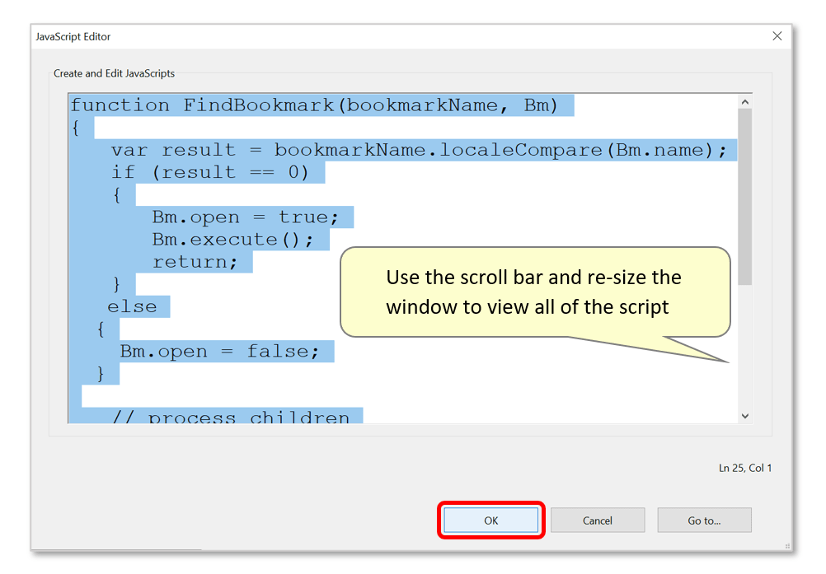
Task: Cancel the JavaScript Editor dialog
Action: tap(597, 520)
